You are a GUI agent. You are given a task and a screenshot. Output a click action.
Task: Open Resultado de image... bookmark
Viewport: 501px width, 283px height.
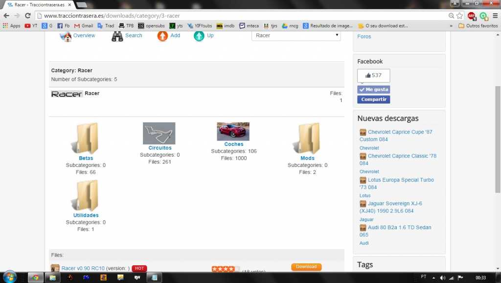[x=327, y=25]
